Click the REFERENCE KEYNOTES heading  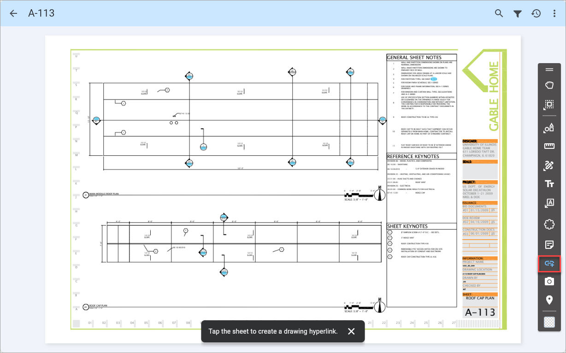pos(413,157)
